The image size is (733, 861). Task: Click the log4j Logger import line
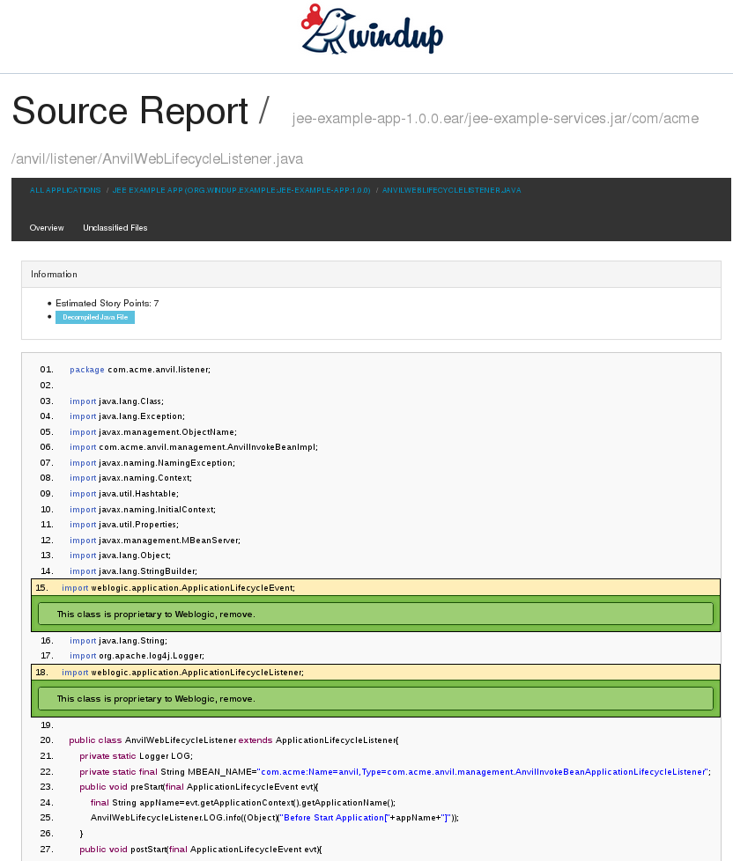pos(137,656)
